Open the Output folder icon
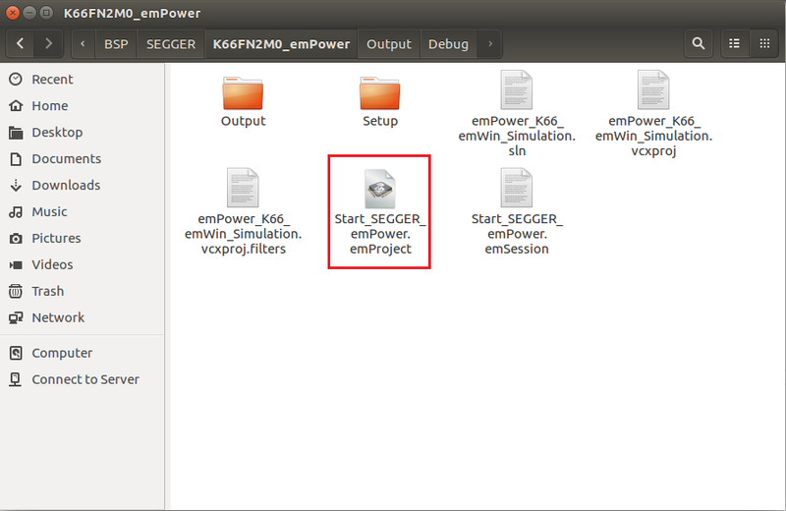Screen dimensions: 786x511 tap(243, 92)
